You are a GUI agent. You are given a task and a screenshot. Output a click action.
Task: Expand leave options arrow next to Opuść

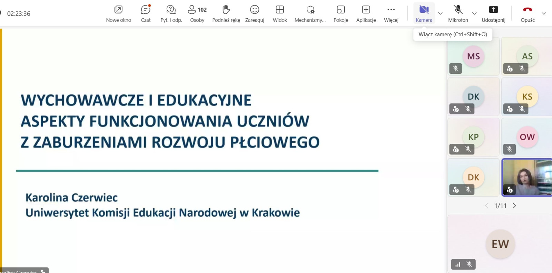point(544,13)
